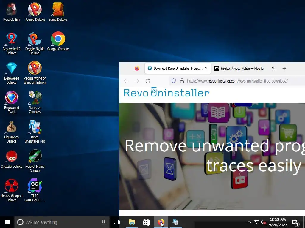
Task: Click the revouninstaller.com address bar
Action: click(237, 81)
